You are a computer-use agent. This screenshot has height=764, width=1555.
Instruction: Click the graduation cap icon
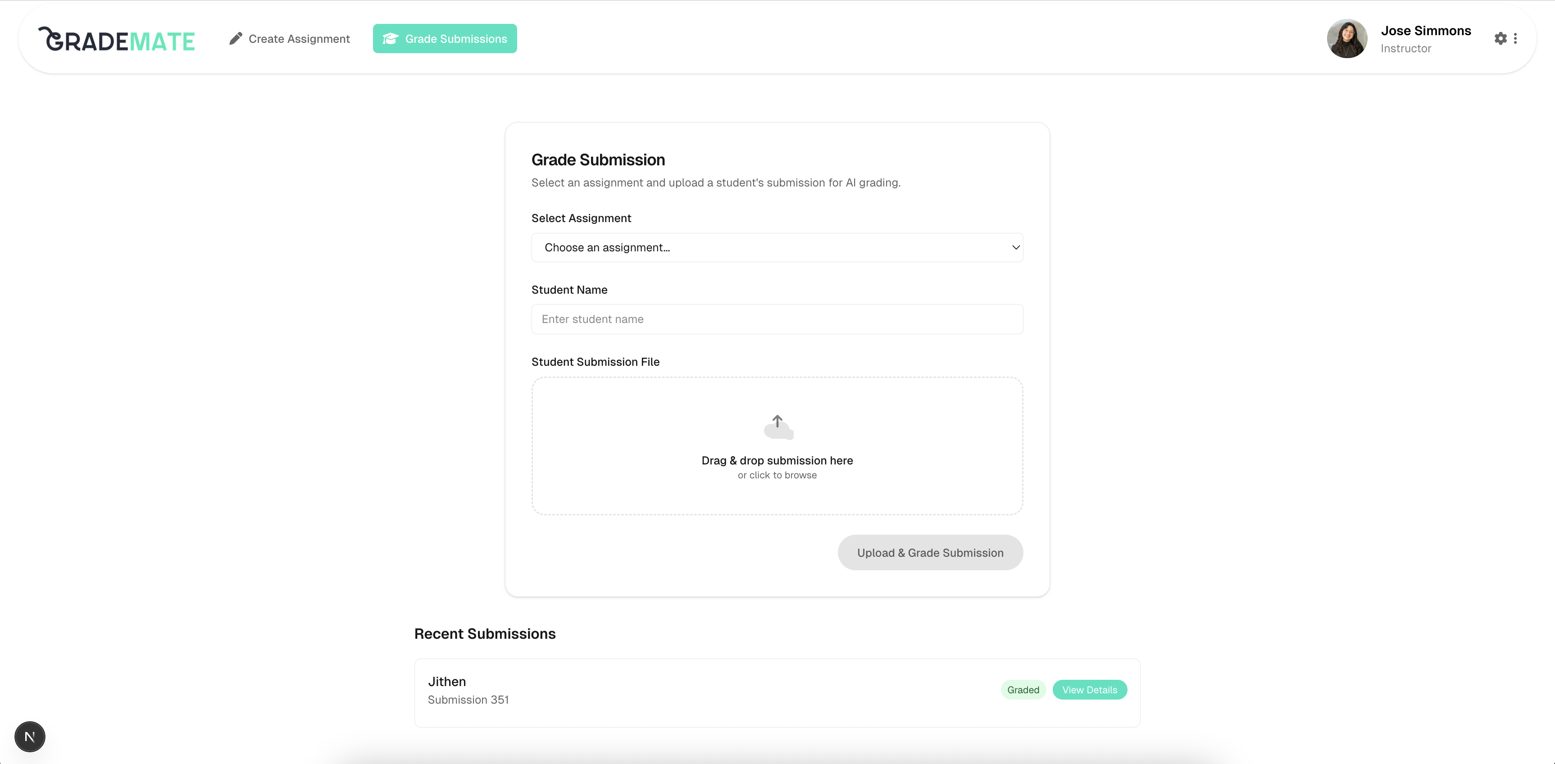(391, 39)
